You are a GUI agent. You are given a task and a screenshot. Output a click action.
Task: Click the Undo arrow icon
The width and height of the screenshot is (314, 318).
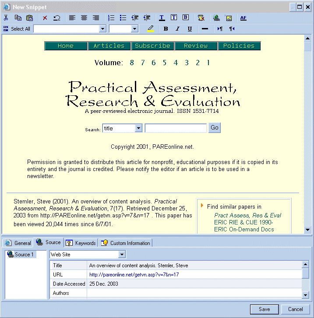pyautogui.click(x=56, y=18)
